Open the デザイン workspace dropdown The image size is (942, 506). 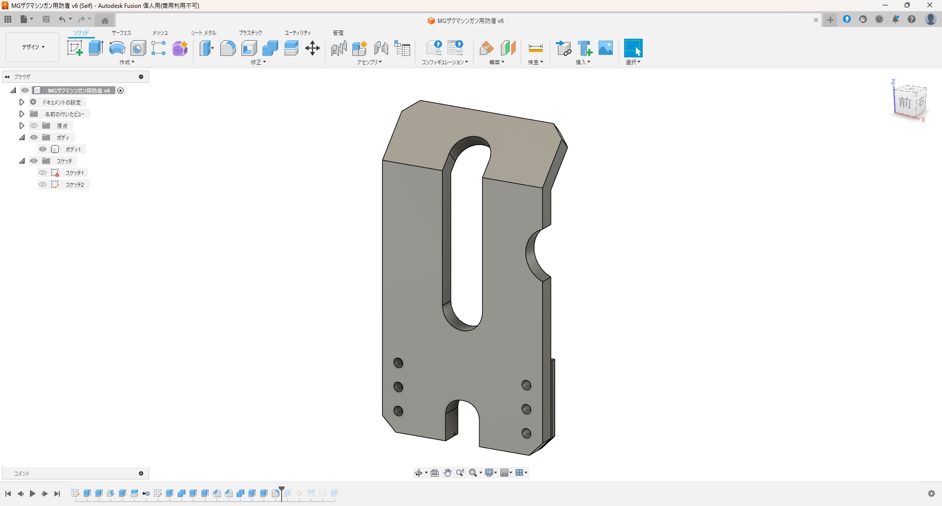pos(33,47)
